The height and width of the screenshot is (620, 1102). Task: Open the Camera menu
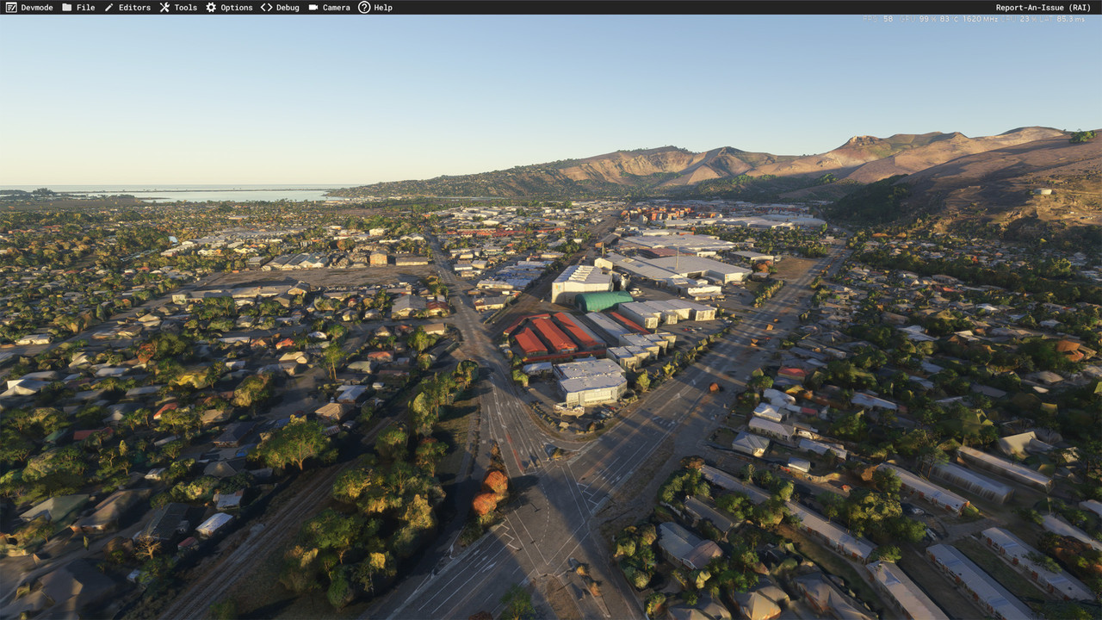click(x=329, y=7)
